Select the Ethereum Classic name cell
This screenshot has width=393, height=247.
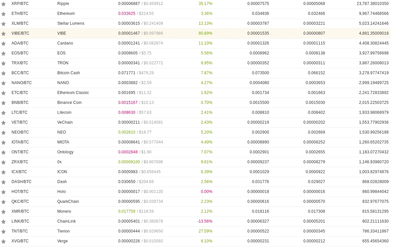(73, 93)
